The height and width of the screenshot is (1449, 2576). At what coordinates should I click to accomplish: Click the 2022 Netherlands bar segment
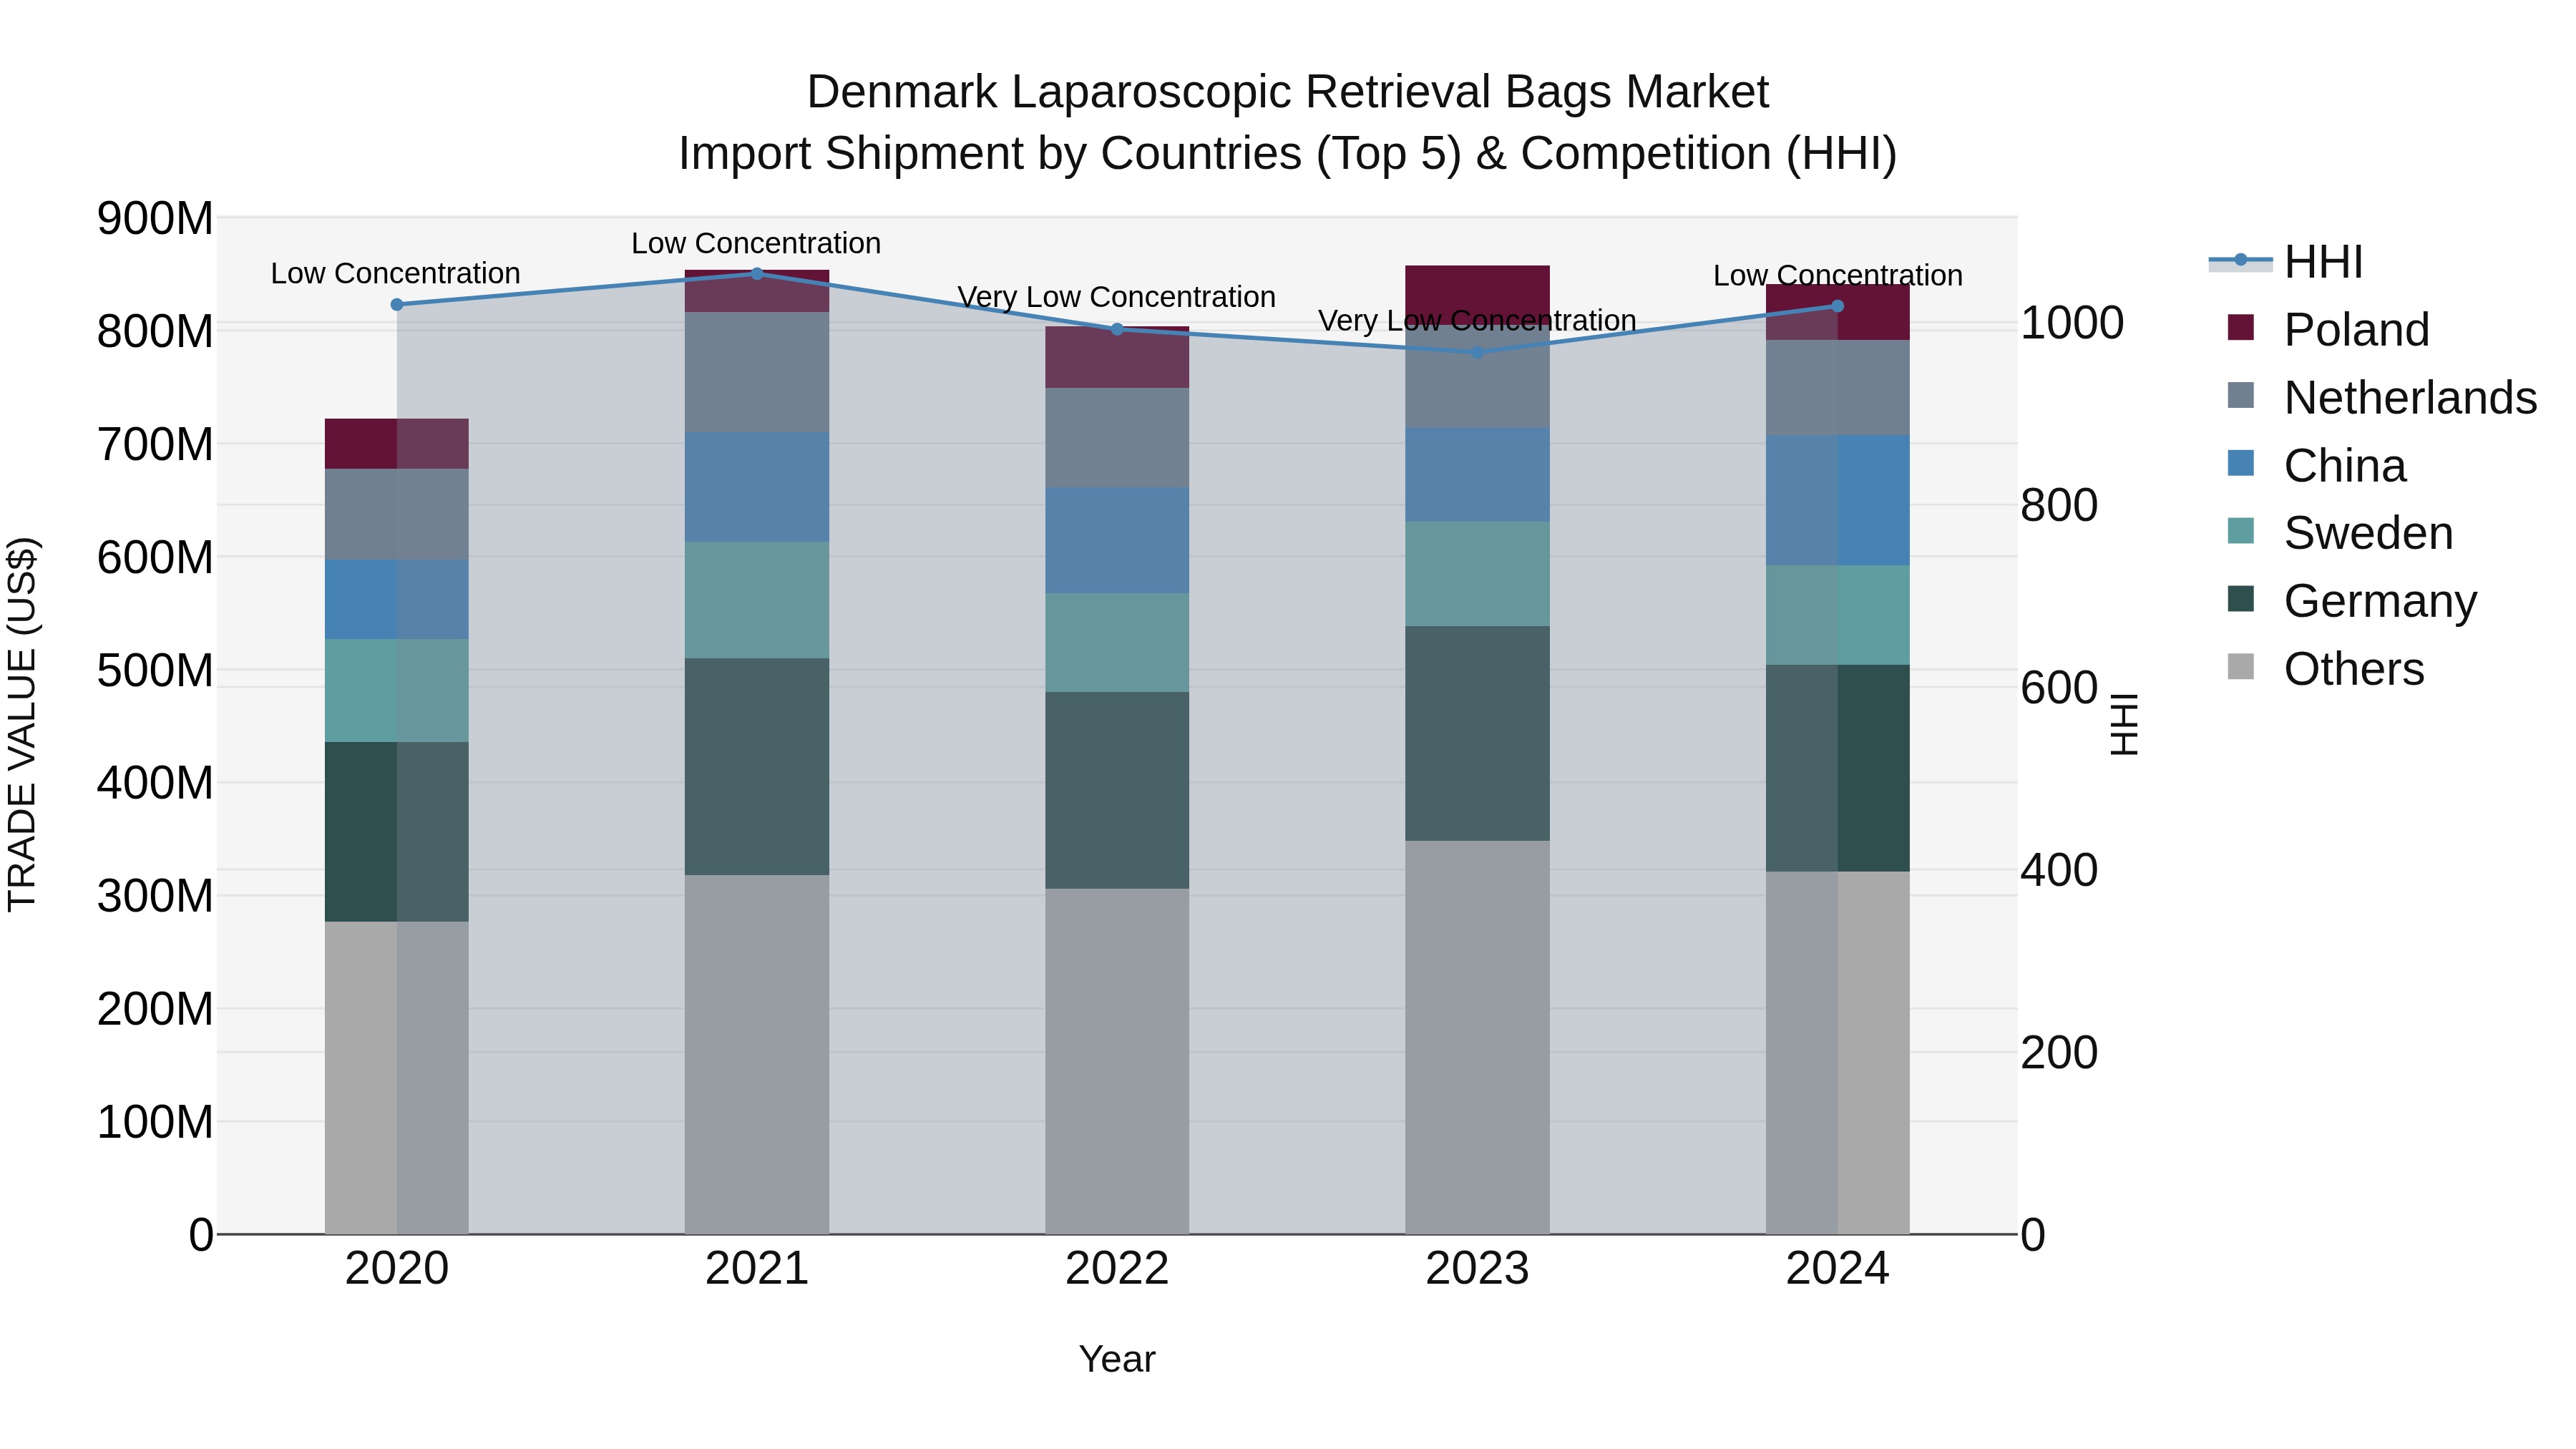pyautogui.click(x=1117, y=438)
